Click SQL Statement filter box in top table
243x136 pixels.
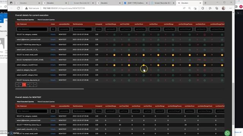pos(32,29)
